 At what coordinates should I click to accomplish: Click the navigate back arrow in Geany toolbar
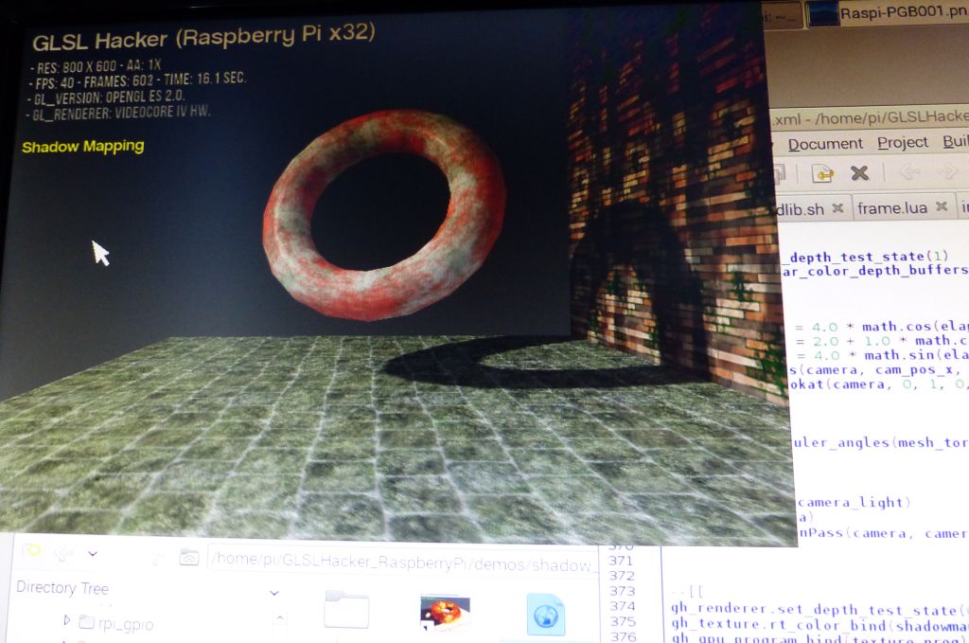point(909,172)
